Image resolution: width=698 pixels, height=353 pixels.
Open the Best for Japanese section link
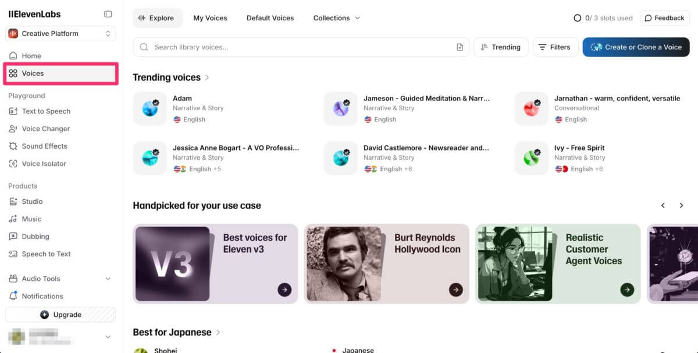pos(177,332)
